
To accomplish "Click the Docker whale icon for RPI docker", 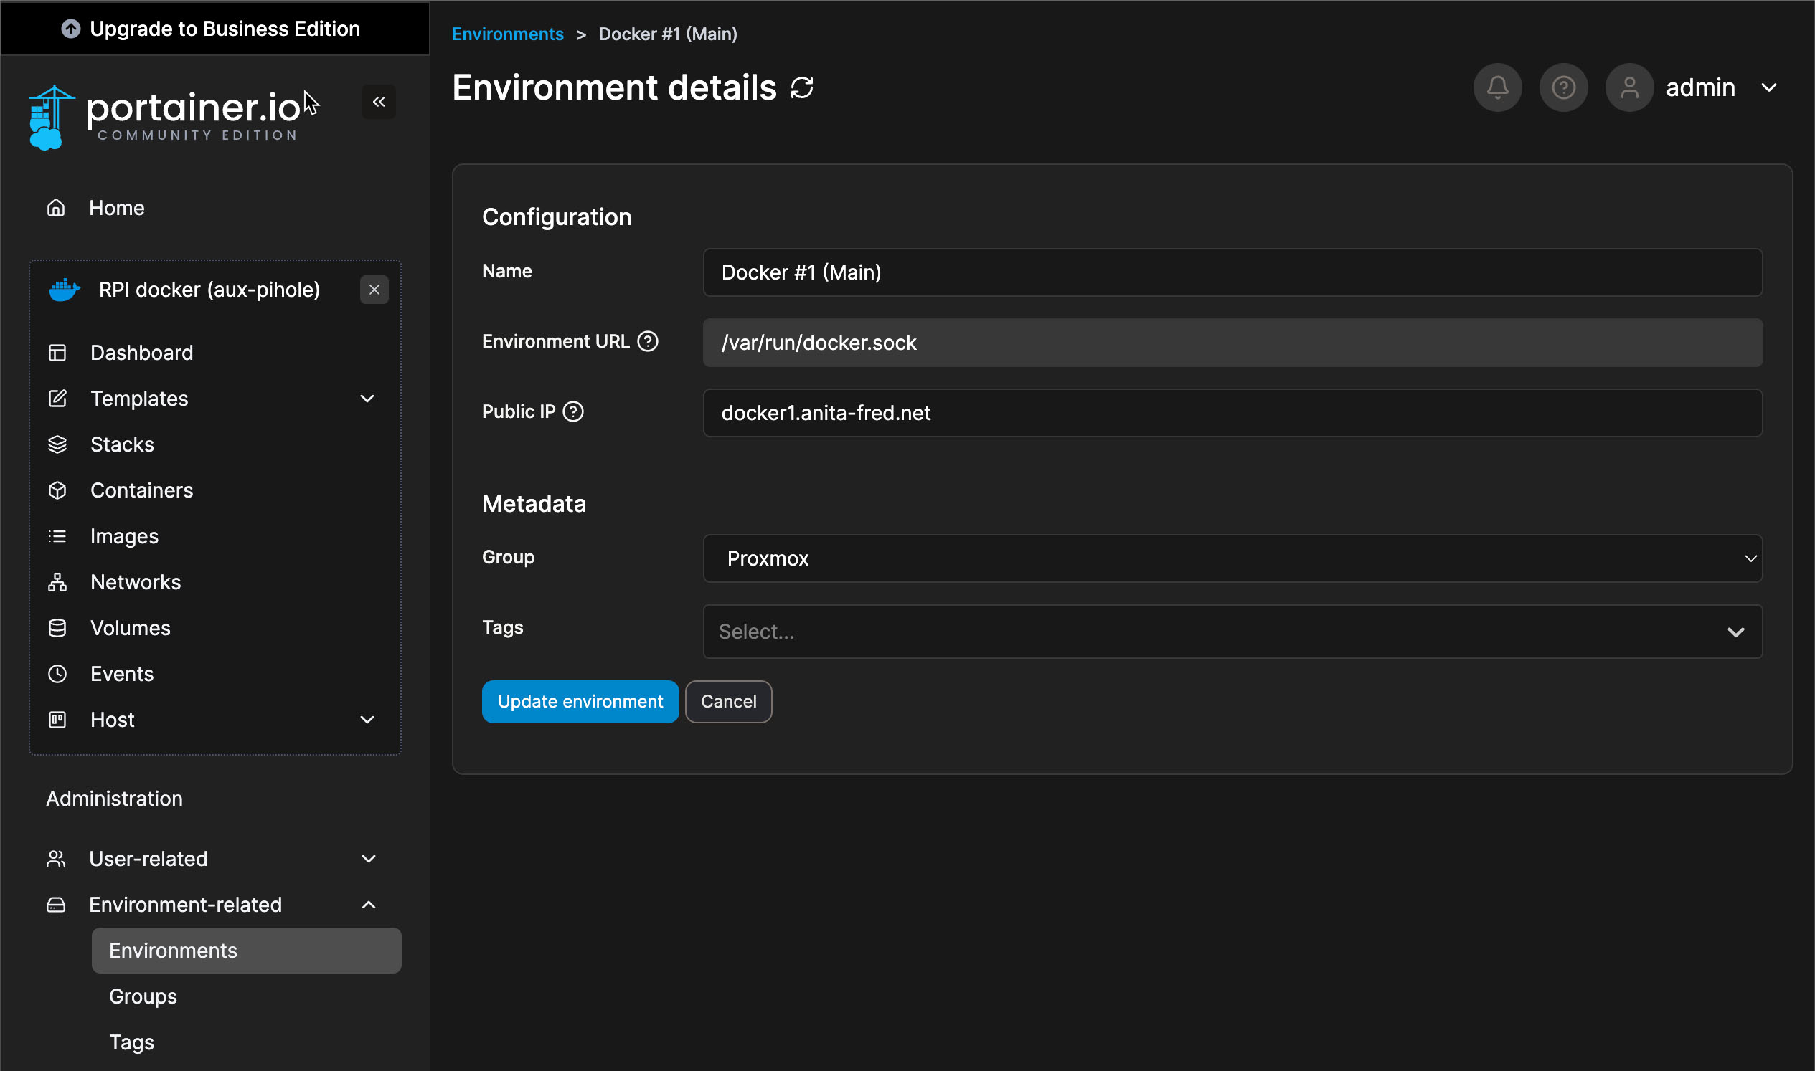I will pyautogui.click(x=65, y=290).
